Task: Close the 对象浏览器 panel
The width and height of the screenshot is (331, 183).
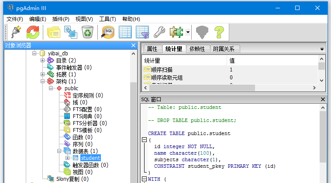Action: (x=133, y=45)
